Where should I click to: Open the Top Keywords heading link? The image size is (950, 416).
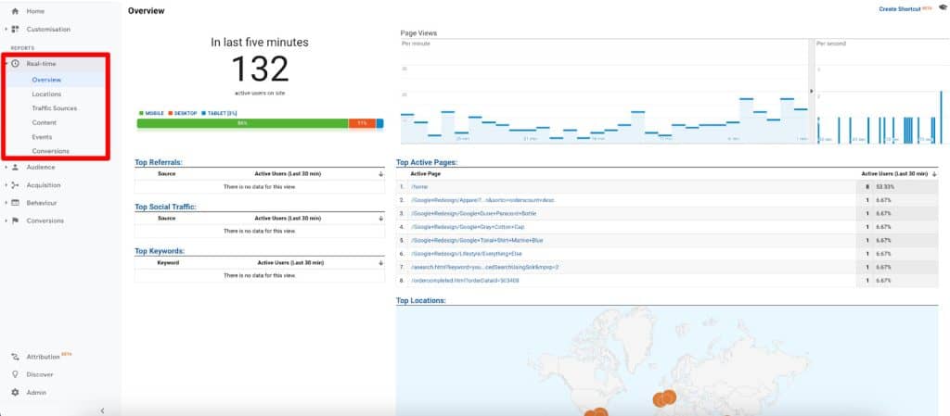(x=160, y=251)
